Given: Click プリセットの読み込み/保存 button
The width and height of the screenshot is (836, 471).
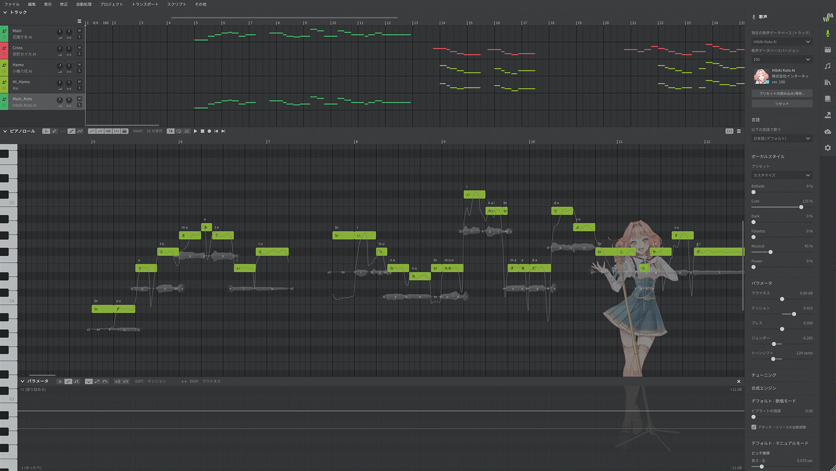Looking at the screenshot, I should (782, 94).
